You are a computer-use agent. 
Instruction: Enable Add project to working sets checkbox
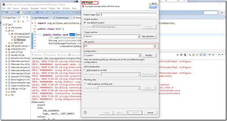click(85, 84)
